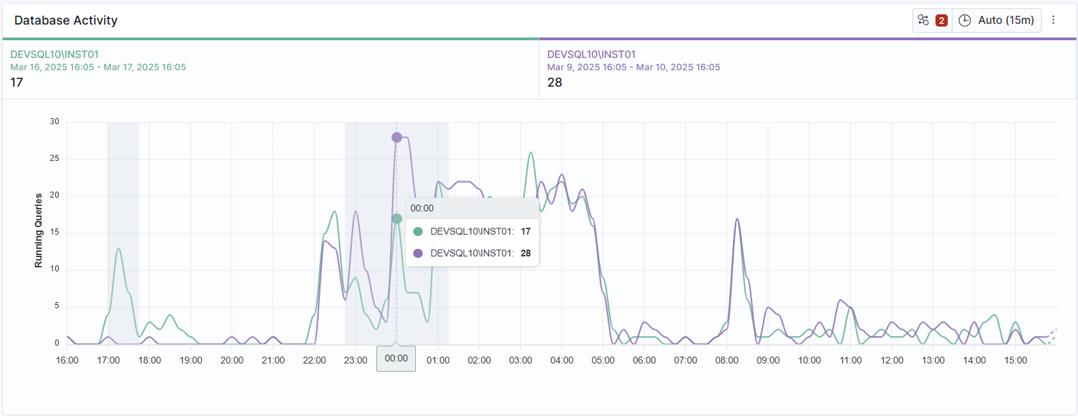Click the 16:00 x-axis time label
This screenshot has height=416, width=1078.
tap(67, 360)
